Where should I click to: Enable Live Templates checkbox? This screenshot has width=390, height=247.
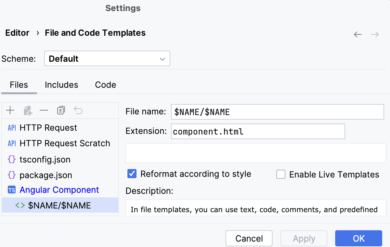[x=281, y=174]
